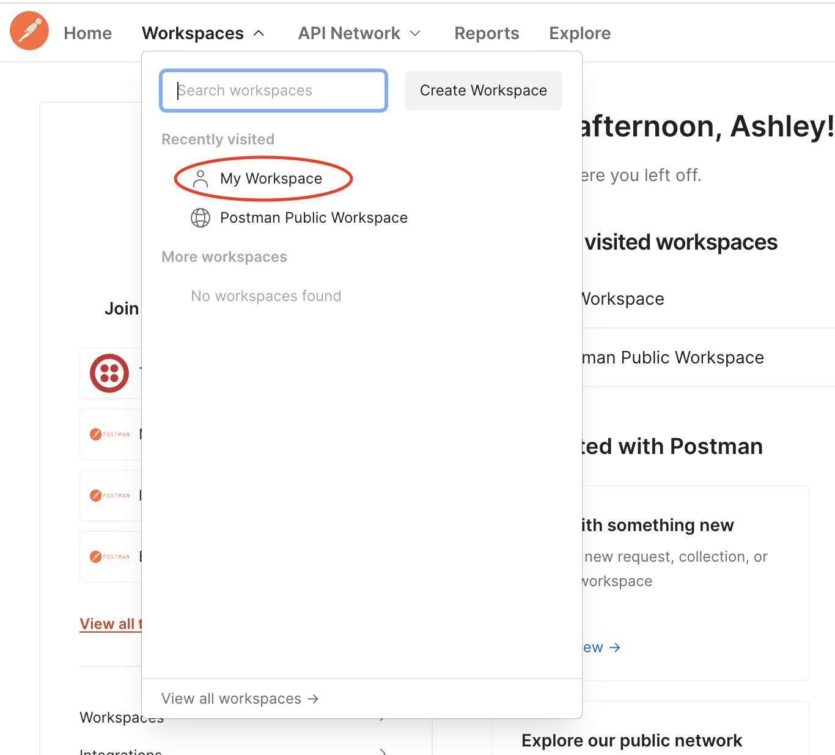Select My Workspace from recently visited

271,179
